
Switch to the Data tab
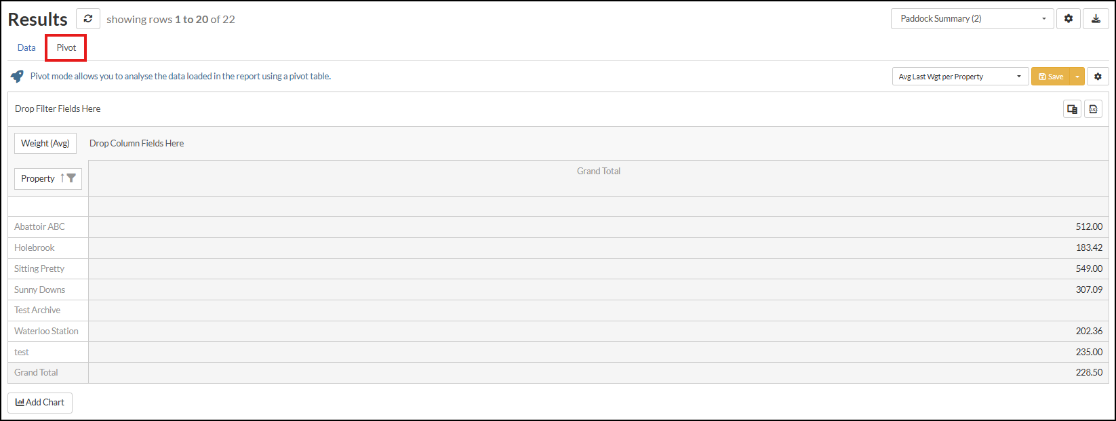[x=26, y=47]
